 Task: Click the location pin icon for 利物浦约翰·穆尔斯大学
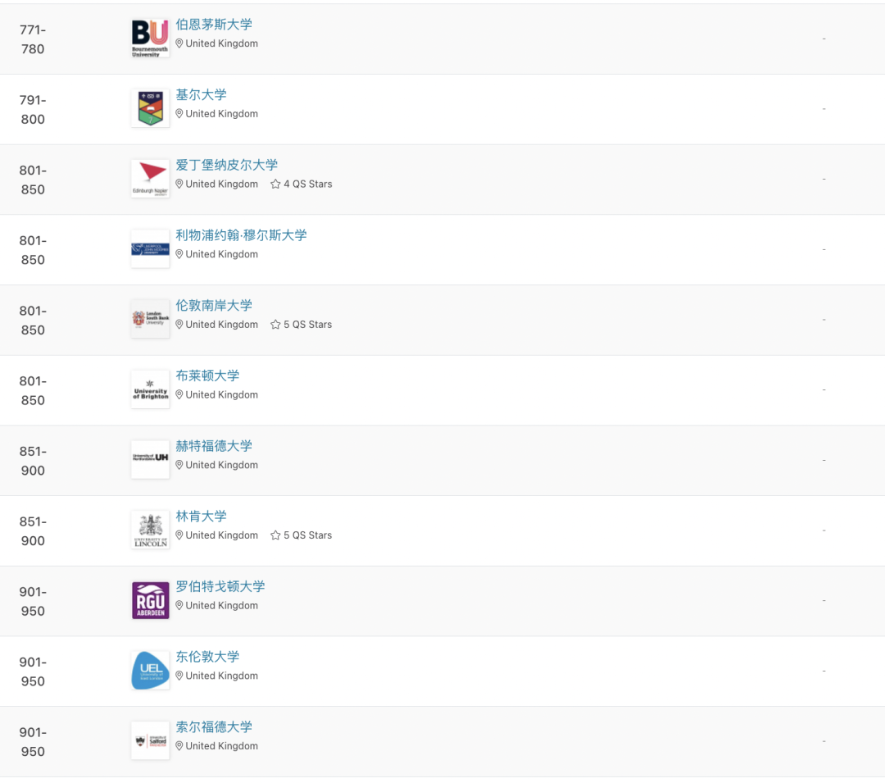tap(179, 254)
